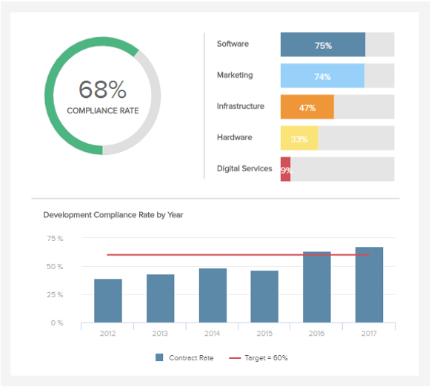
Task: Click the Marketing category label
Action: click(235, 75)
